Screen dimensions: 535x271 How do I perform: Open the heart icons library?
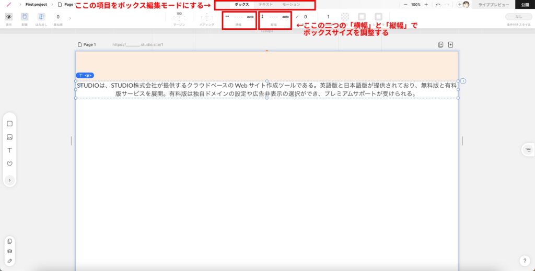pyautogui.click(x=9, y=164)
